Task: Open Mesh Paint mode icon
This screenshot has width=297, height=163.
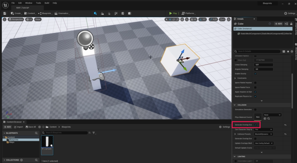Action: [116, 13]
